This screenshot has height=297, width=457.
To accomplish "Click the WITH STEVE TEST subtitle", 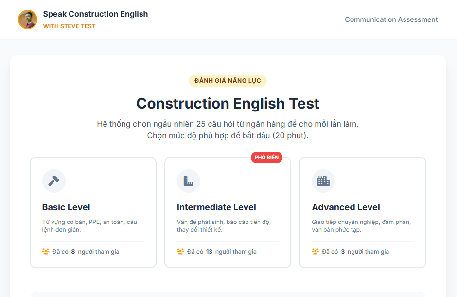I will click(70, 25).
